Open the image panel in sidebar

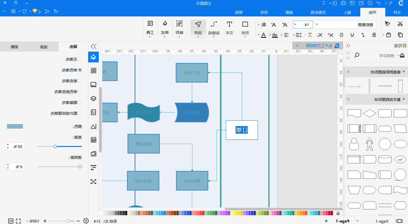pyautogui.click(x=93, y=85)
